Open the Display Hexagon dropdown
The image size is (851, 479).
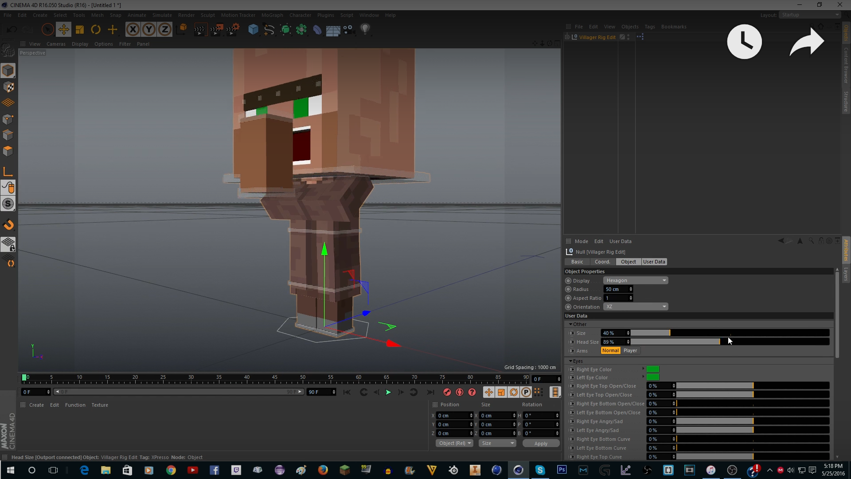coord(636,280)
